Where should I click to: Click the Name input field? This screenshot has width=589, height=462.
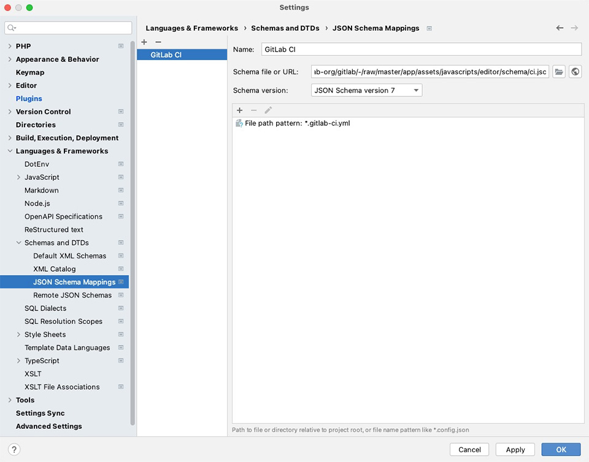422,49
